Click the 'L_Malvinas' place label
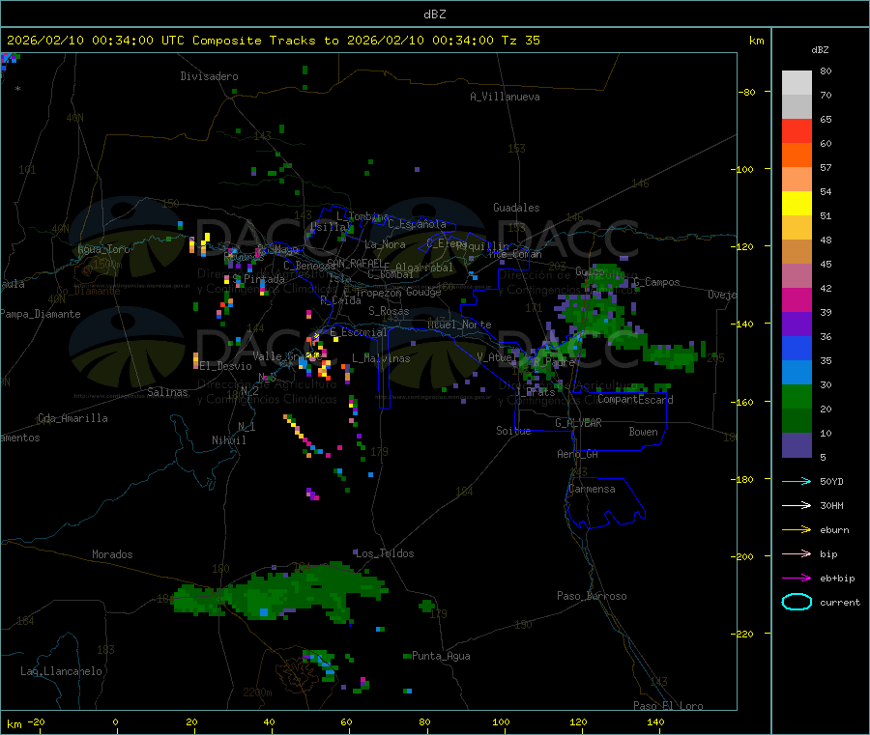Screen dimensions: 870x735 tap(381, 358)
